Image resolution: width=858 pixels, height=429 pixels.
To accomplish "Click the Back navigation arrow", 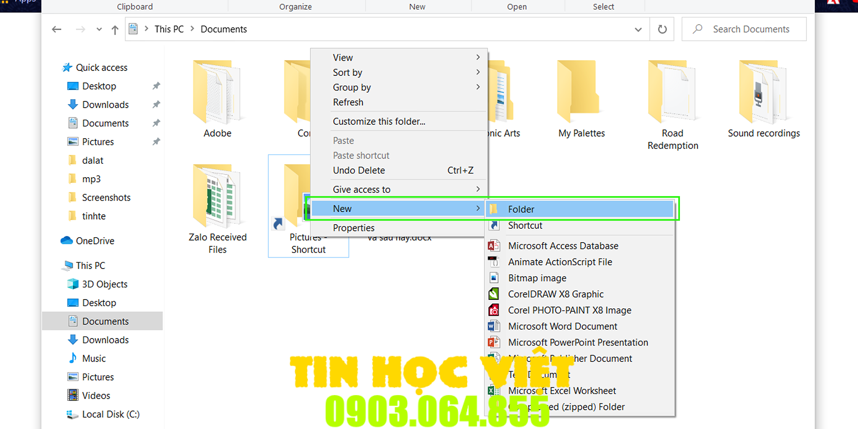I will tap(57, 29).
